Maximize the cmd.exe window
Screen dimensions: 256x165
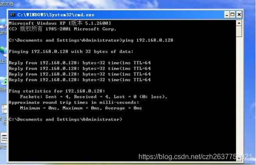(232, 15)
